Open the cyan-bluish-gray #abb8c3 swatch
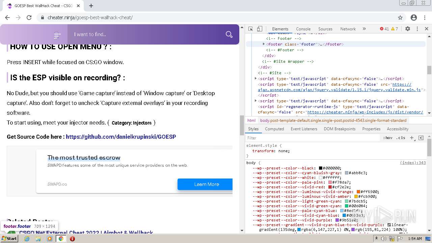This screenshot has width=432, height=243. [x=347, y=173]
